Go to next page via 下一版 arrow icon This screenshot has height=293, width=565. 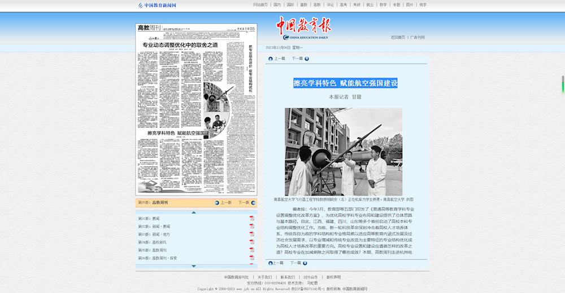pyautogui.click(x=253, y=203)
